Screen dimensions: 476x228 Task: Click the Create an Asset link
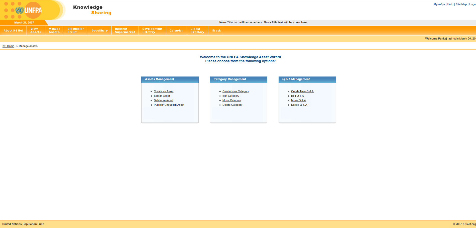click(x=164, y=91)
